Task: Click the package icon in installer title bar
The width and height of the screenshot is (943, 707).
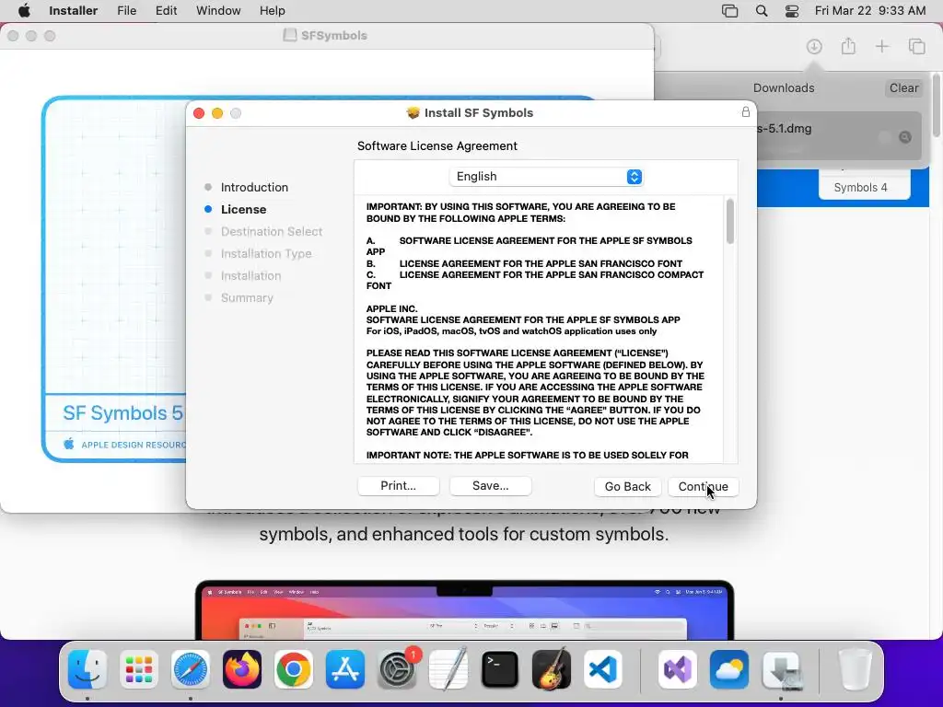Action: tap(413, 113)
